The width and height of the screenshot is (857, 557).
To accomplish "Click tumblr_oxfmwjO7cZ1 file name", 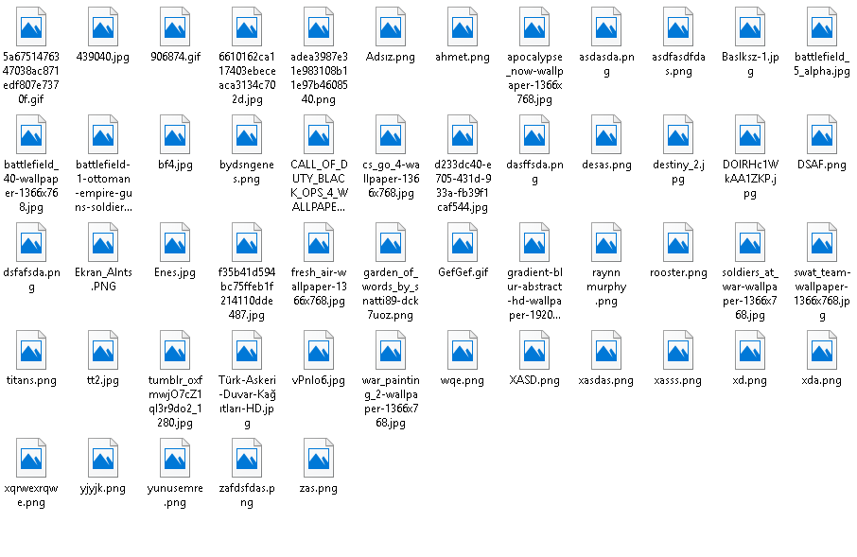I will [175, 401].
